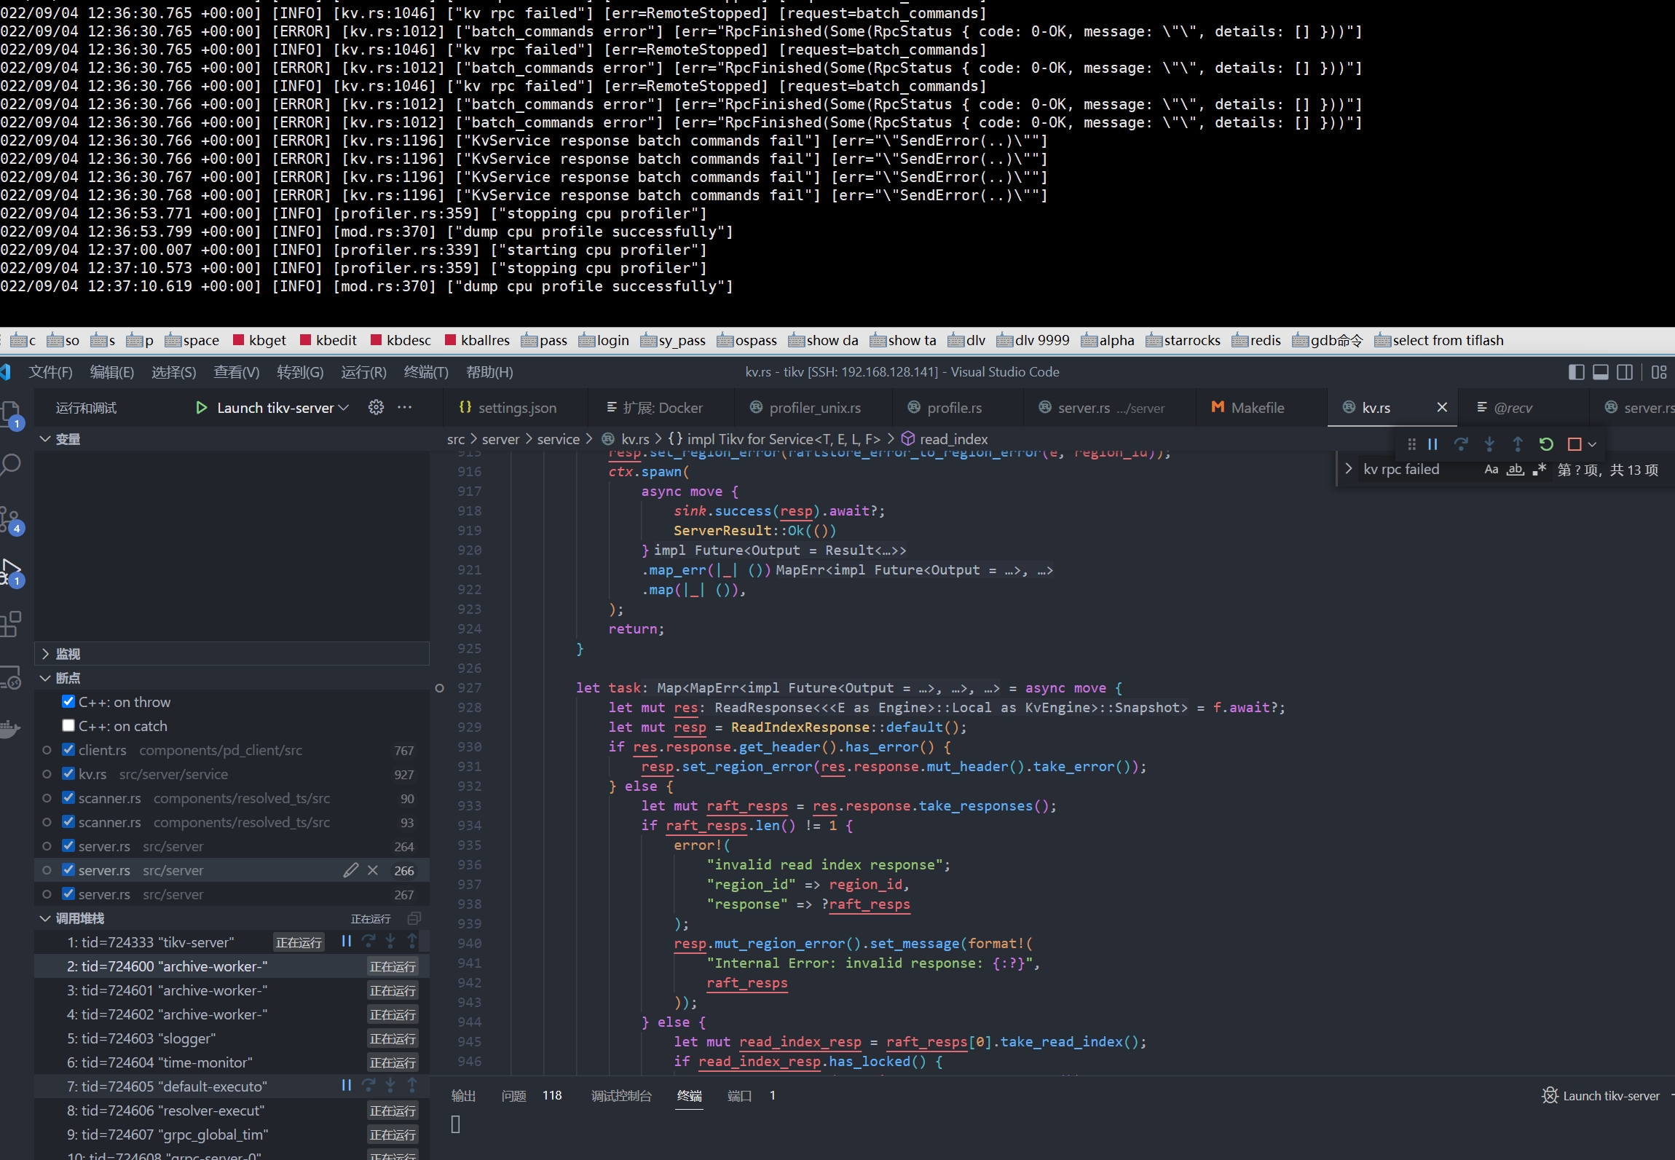Toggle regex option in find widget
The width and height of the screenshot is (1675, 1160).
[1539, 470]
